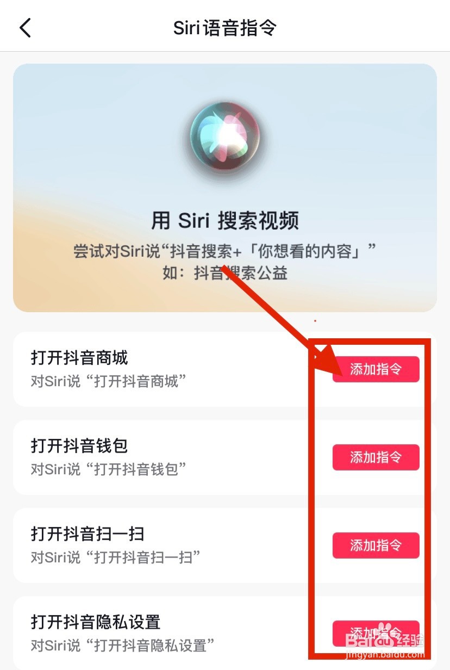Screen dimensions: 450x670
Task: Tap the gradient Siri search banner card
Action: click(225, 188)
